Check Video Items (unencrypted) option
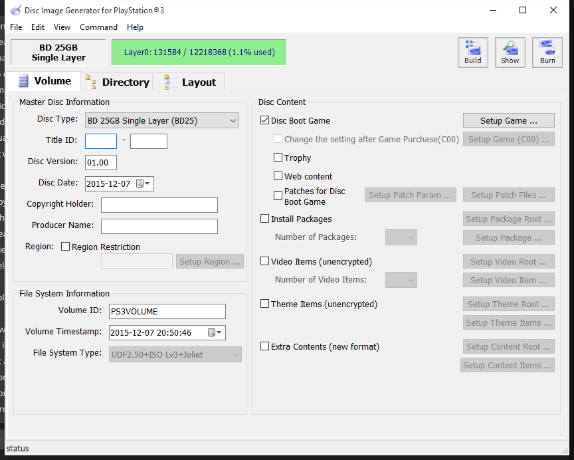This screenshot has height=460, width=574. pos(264,261)
